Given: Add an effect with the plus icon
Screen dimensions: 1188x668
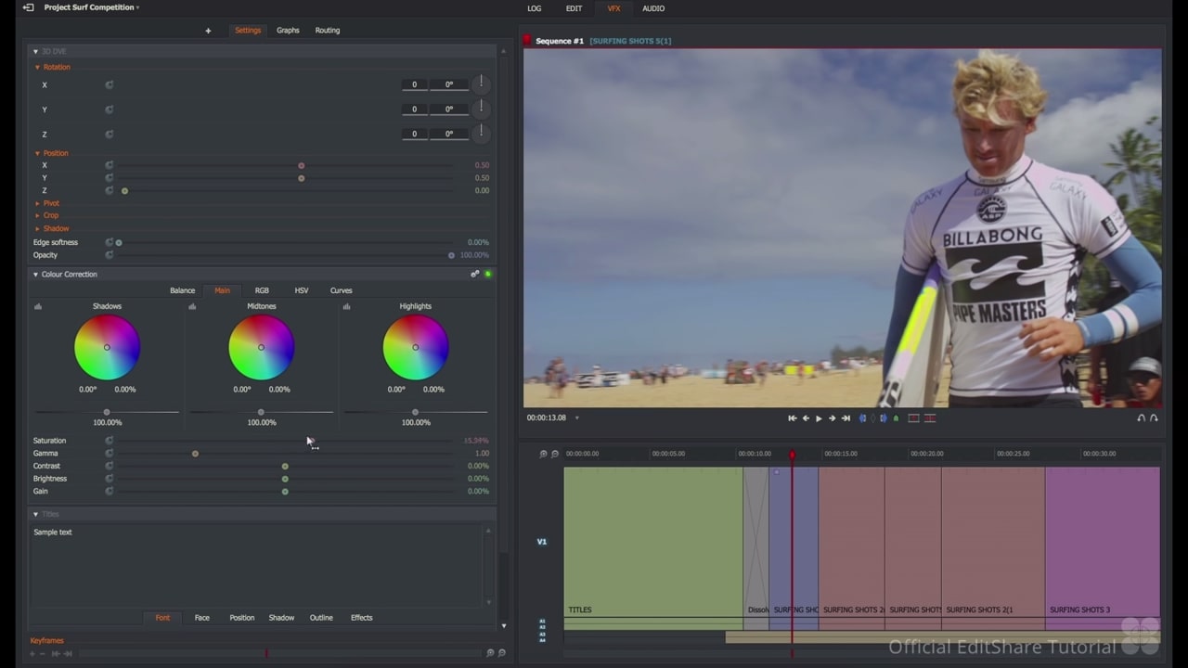Looking at the screenshot, I should 208,31.
